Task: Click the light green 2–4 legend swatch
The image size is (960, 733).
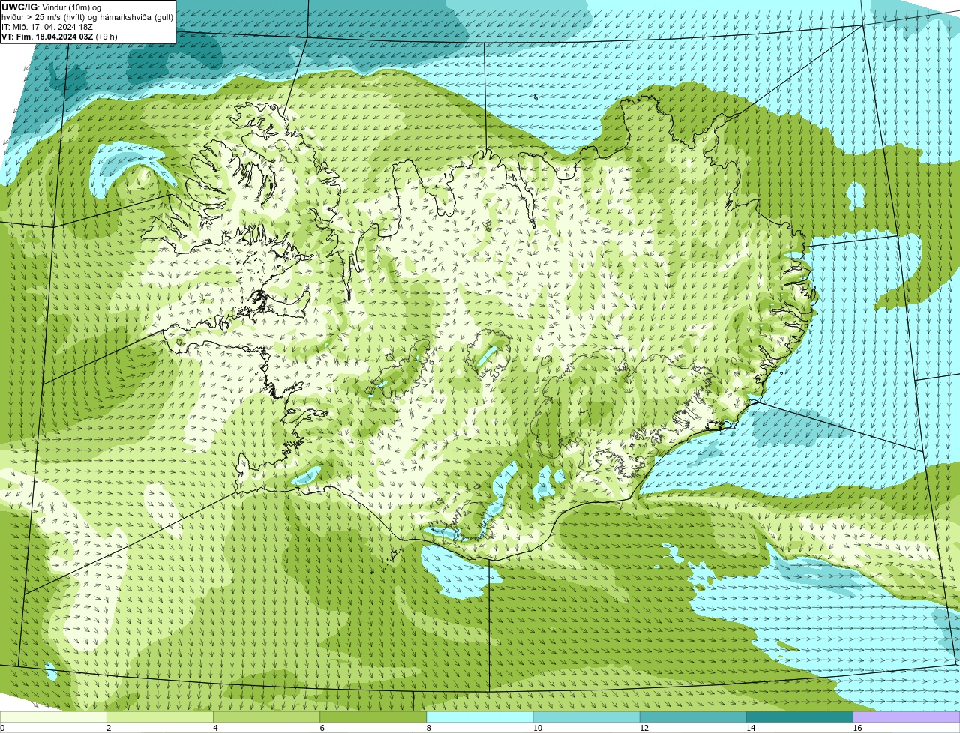Action: [160, 717]
